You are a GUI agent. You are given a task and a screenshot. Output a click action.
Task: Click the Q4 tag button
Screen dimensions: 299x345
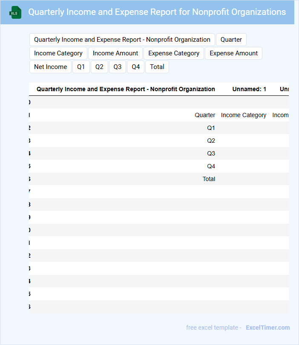click(135, 67)
